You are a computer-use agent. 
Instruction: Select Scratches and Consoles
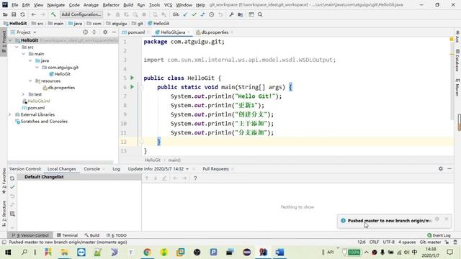click(42, 122)
